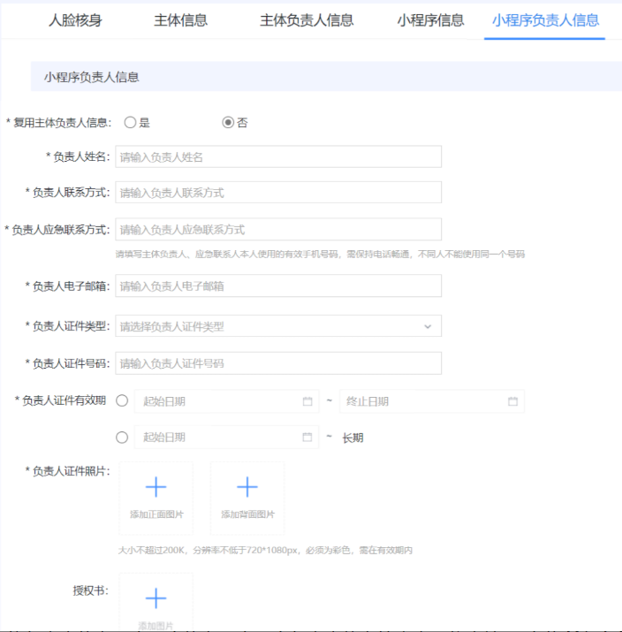Click the 负责人姓名 input field
Screen dimensions: 622x632
click(278, 156)
